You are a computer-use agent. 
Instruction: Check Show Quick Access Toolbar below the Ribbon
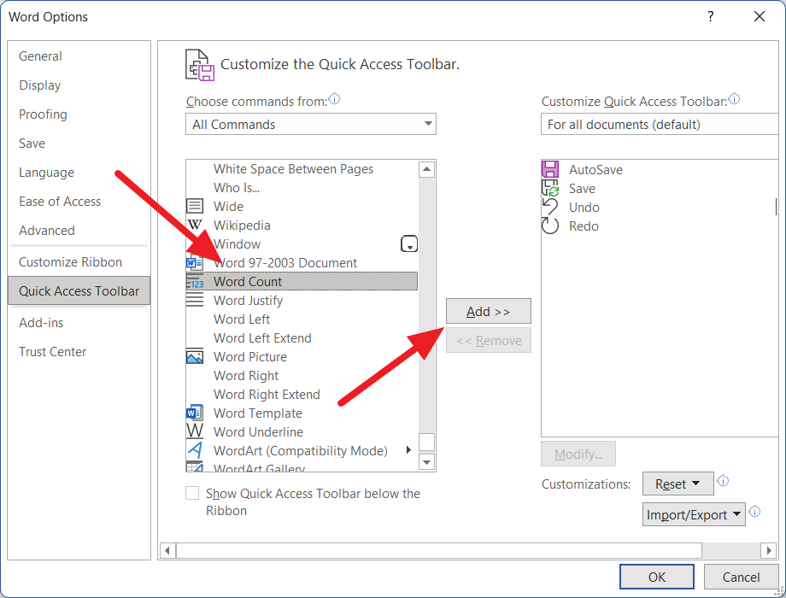tap(192, 493)
